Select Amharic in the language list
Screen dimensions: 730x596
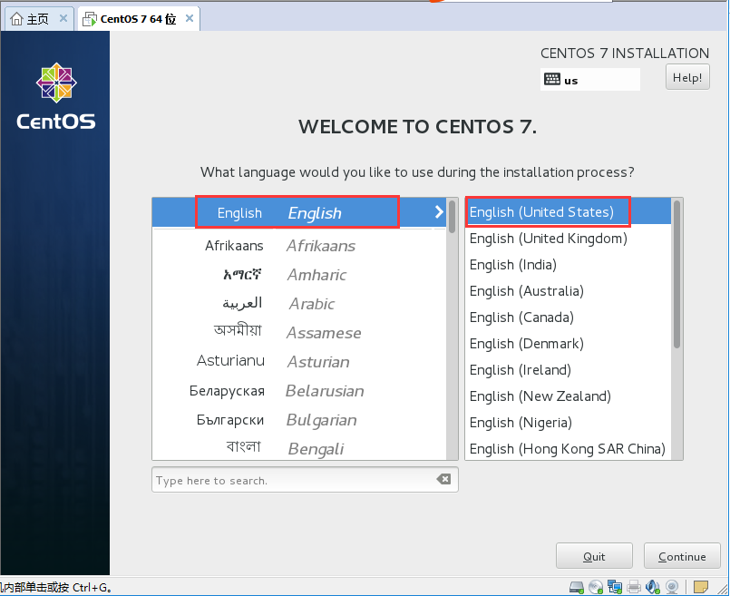pos(299,275)
